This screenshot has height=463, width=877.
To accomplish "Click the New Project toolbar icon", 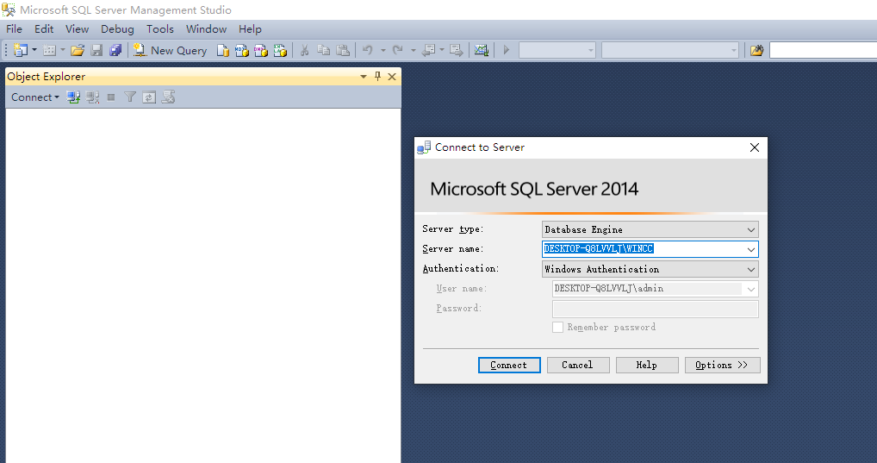I will (x=20, y=50).
